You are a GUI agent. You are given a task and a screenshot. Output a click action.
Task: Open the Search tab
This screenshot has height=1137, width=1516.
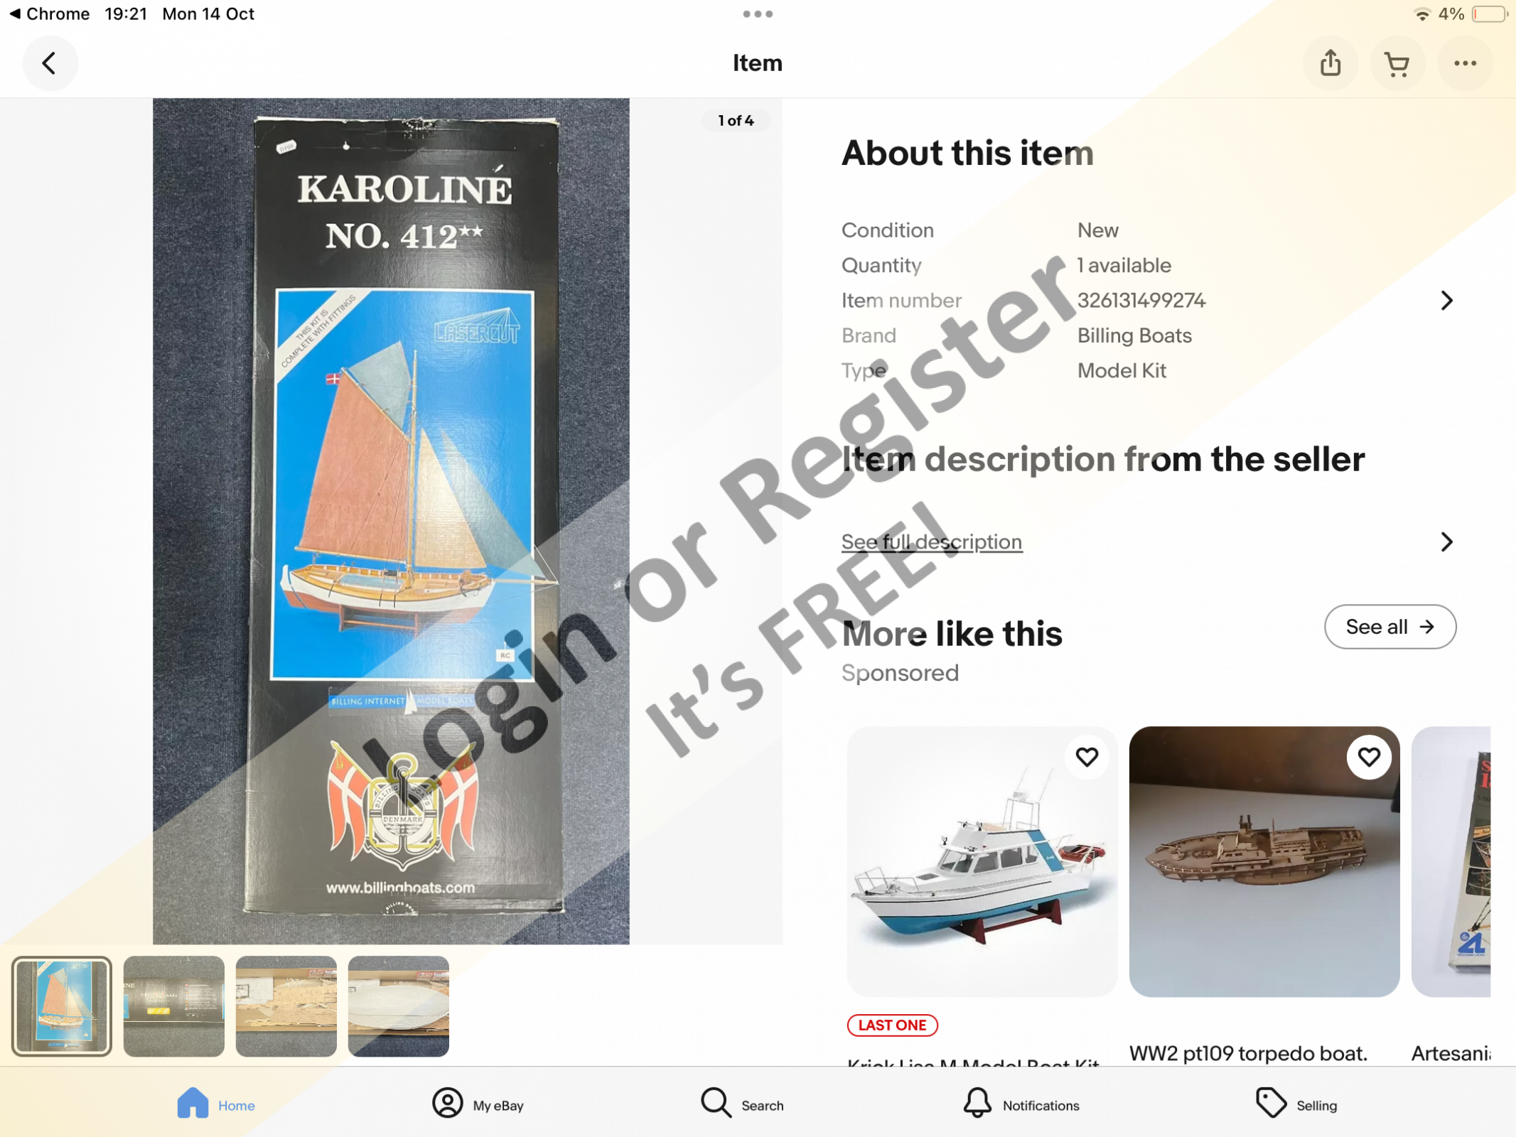pyautogui.click(x=742, y=1104)
